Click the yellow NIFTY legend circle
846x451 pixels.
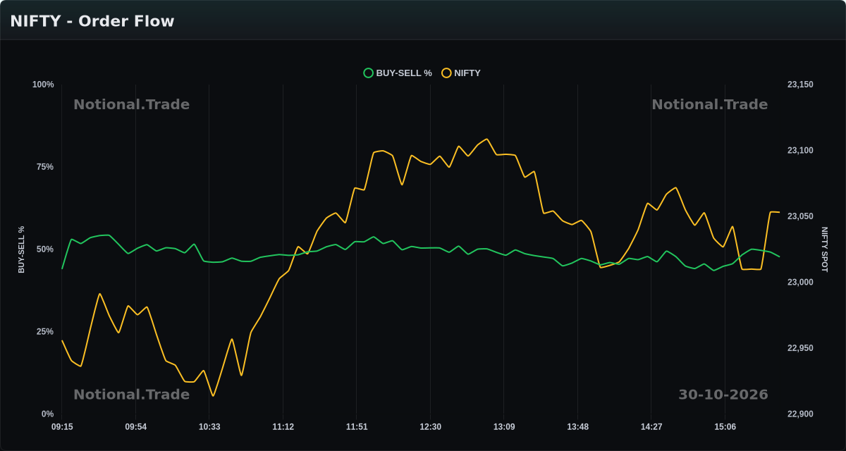point(446,73)
